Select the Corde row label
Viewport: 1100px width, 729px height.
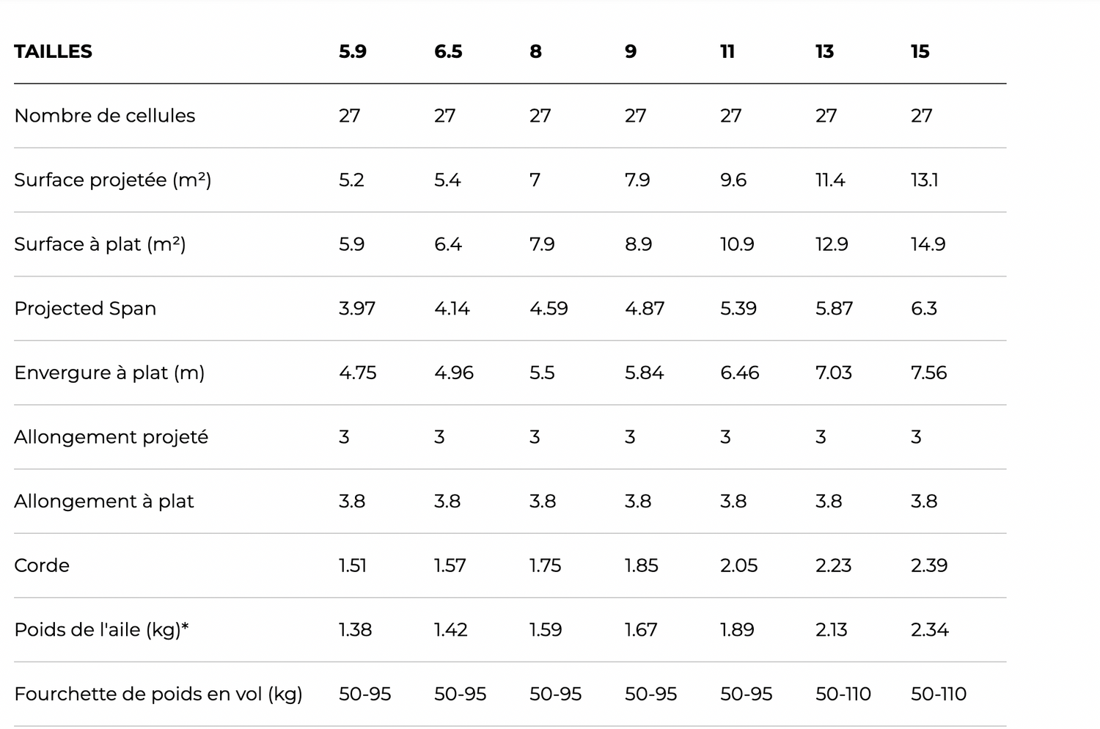coord(42,565)
